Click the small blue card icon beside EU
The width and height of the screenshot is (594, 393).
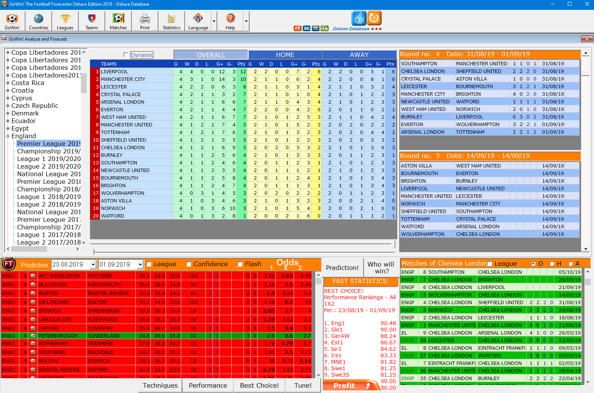point(316,28)
